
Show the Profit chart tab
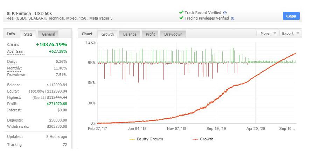[x=151, y=34]
